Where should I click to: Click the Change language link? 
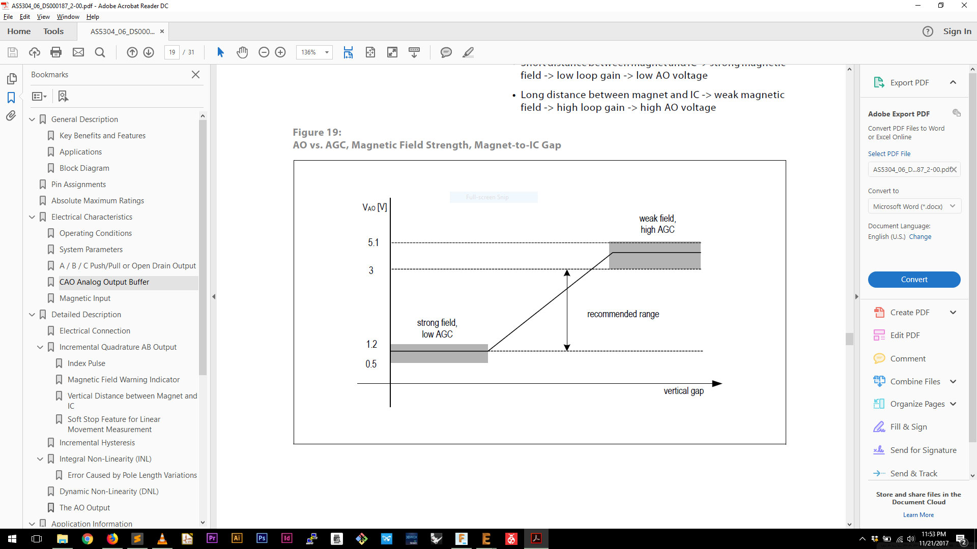point(920,237)
